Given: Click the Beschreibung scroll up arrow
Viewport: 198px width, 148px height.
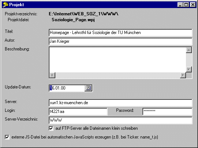Looking at the screenshot, I should point(189,50).
